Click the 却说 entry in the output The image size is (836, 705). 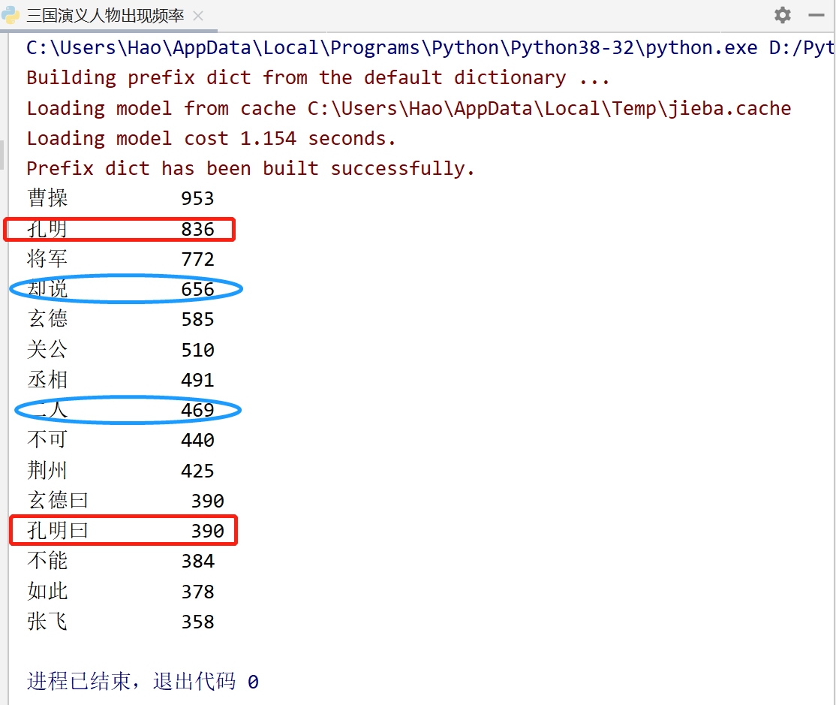(x=47, y=289)
